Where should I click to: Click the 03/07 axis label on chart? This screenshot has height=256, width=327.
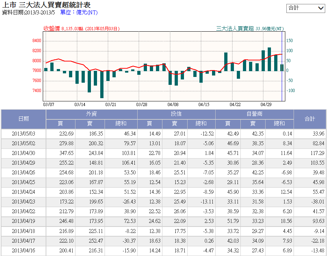tap(49, 105)
